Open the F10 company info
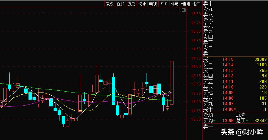Viewport: 268px width, 140px height. click(x=164, y=4)
